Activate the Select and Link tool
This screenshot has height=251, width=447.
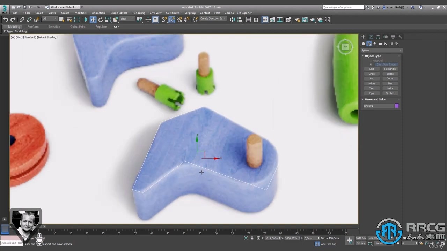click(x=22, y=20)
